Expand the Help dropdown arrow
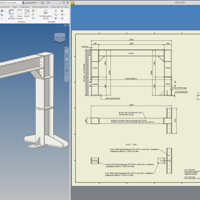The image size is (200, 200). pyautogui.click(x=51, y=3)
